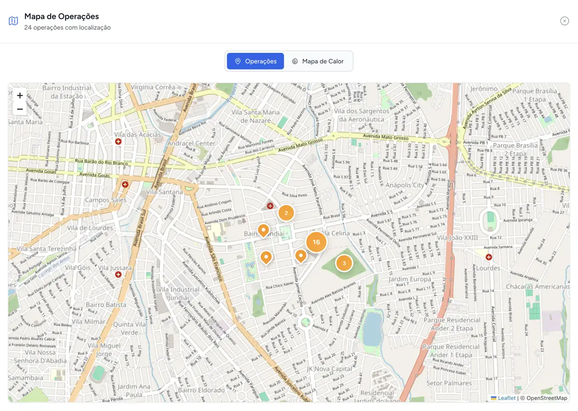578x411 pixels.
Task: Expand the cluster of 16 operations
Action: tap(316, 242)
